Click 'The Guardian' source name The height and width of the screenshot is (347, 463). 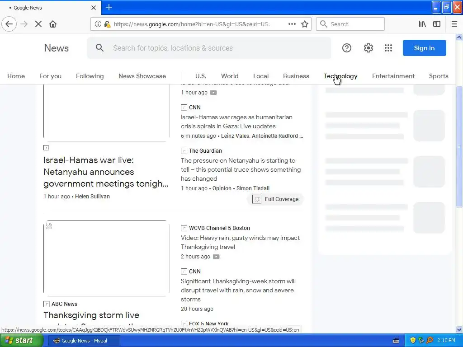pyautogui.click(x=205, y=151)
